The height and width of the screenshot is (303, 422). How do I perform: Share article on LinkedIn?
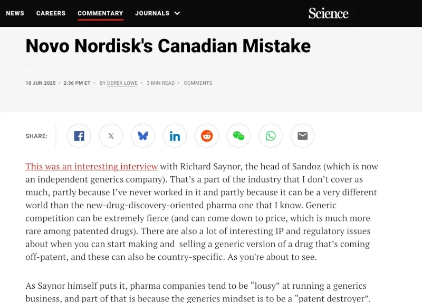(x=175, y=136)
